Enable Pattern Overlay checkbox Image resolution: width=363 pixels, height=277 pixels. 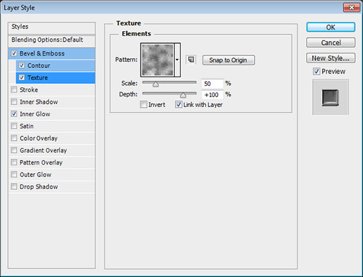14,162
